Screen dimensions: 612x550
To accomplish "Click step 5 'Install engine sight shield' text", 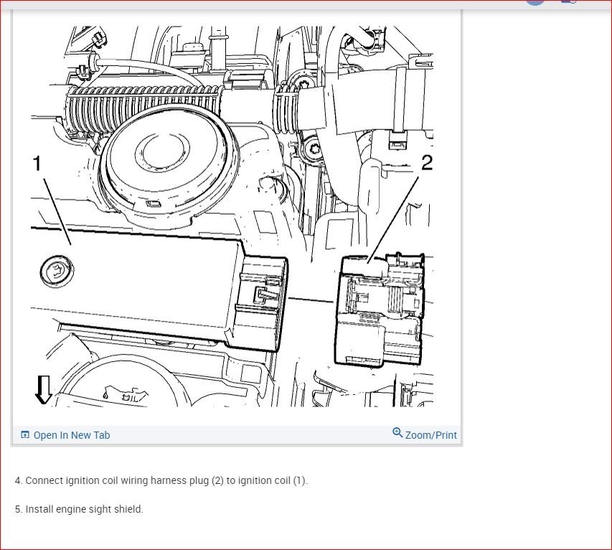I will (79, 509).
